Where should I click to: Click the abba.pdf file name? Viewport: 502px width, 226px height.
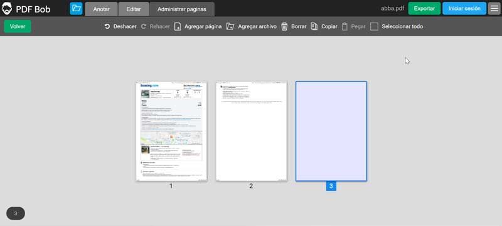pyautogui.click(x=393, y=9)
